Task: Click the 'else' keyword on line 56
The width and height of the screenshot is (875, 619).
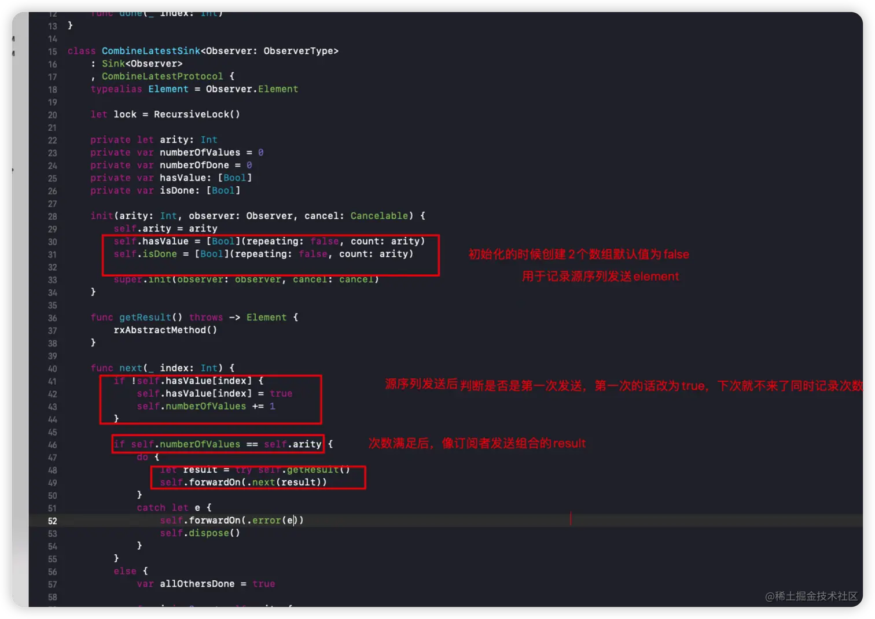Action: pos(125,572)
